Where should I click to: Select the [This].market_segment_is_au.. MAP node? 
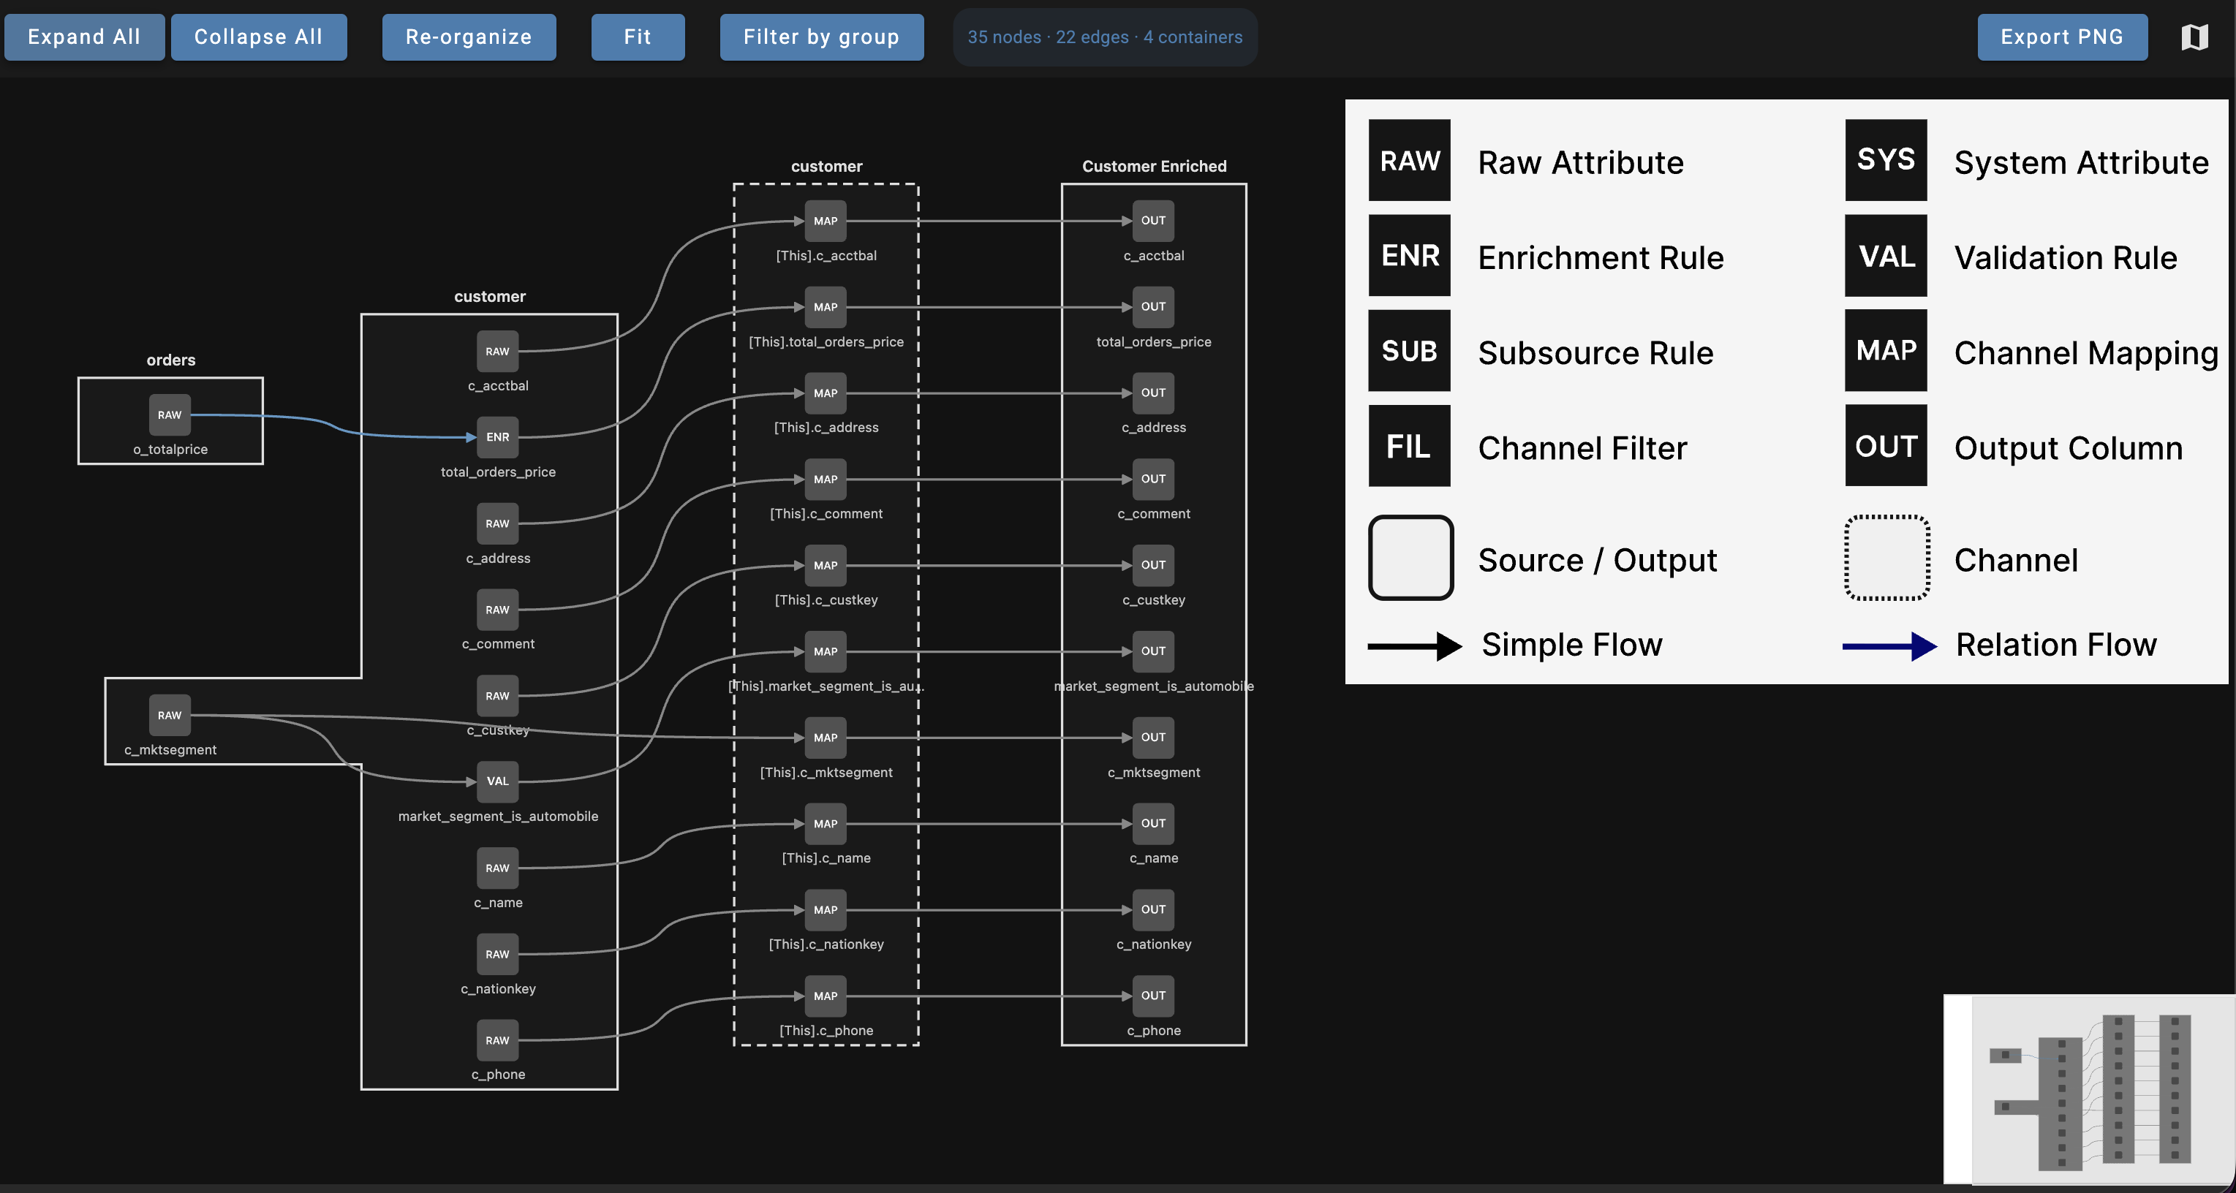tap(826, 651)
